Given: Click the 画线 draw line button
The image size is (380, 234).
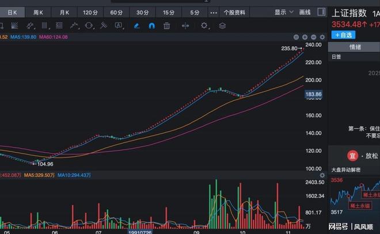Looking at the screenshot, I should (305, 12).
